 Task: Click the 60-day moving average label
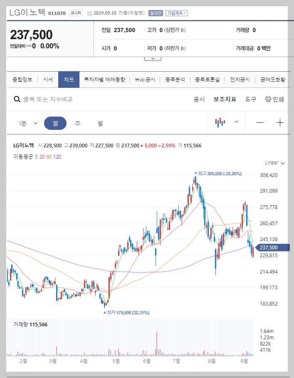coord(49,157)
